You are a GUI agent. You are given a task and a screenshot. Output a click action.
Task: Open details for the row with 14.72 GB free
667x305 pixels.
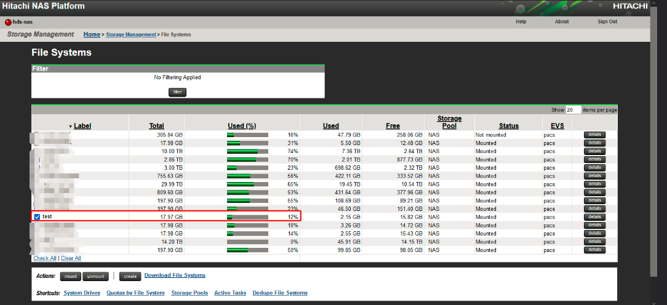click(594, 225)
